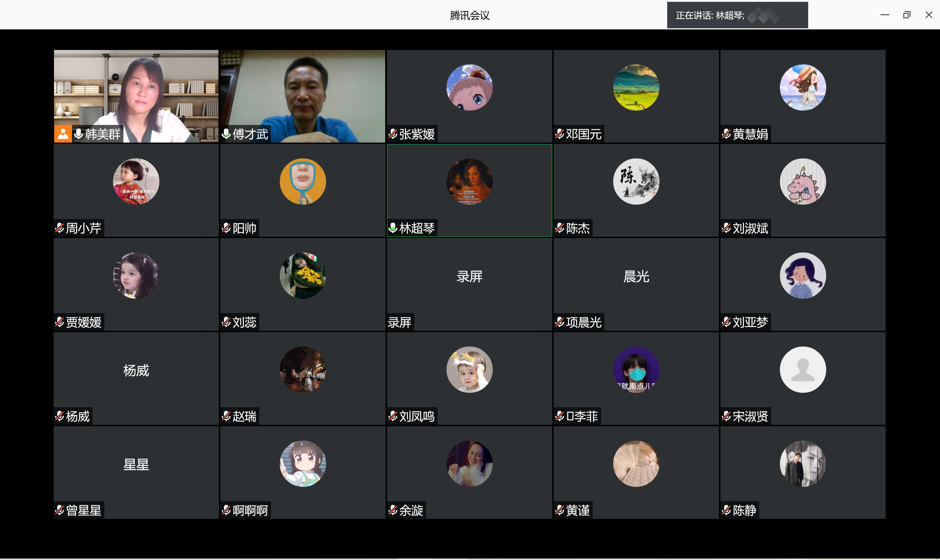This screenshot has height=560, width=940.
Task: Click 韩美群's microphone icon
Action: click(79, 134)
